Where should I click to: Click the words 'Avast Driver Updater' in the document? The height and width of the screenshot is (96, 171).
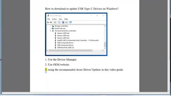[x=88, y=70]
